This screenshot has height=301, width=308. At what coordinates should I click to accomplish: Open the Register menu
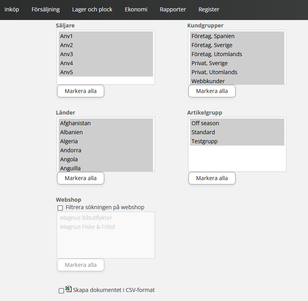tap(209, 9)
